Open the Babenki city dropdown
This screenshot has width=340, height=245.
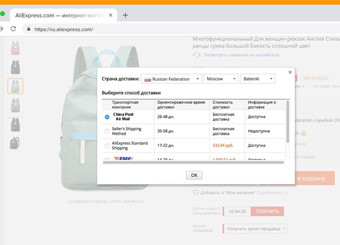(258, 79)
